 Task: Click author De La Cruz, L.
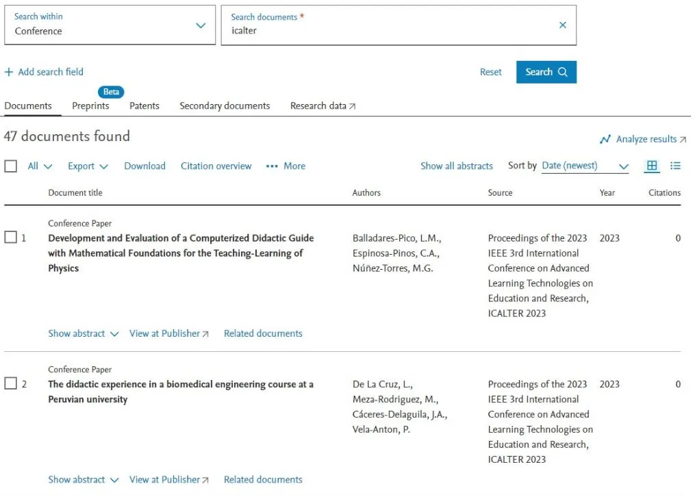383,385
